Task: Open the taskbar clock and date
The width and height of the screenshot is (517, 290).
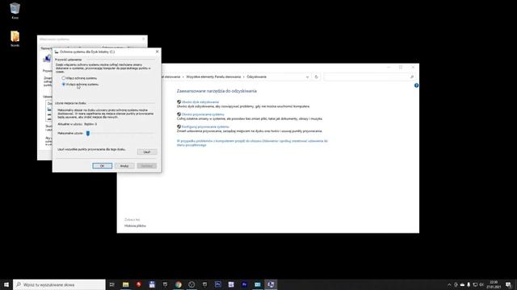Action: [x=494, y=284]
